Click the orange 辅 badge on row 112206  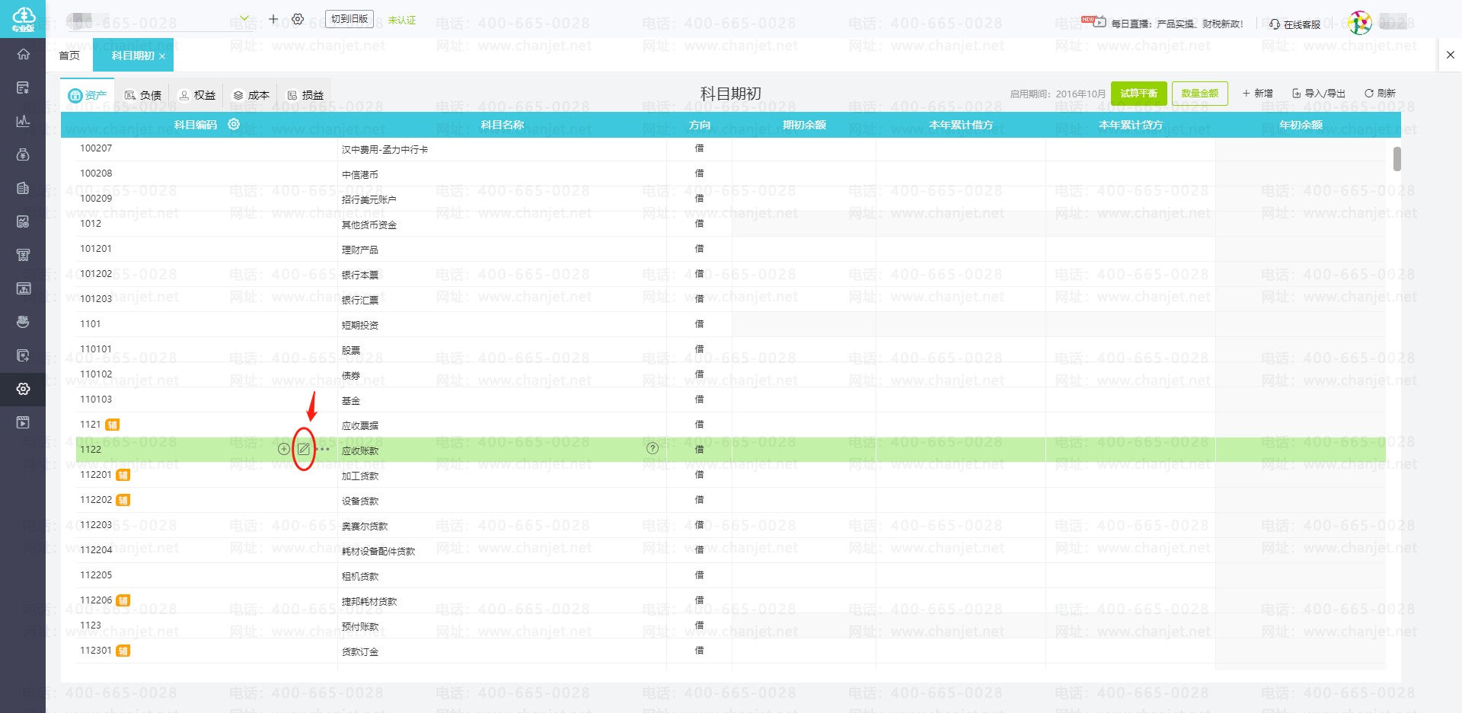coord(123,600)
